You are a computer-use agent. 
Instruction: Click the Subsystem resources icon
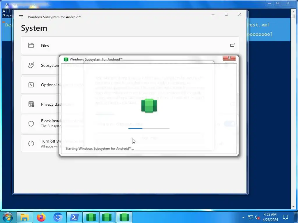point(31,65)
